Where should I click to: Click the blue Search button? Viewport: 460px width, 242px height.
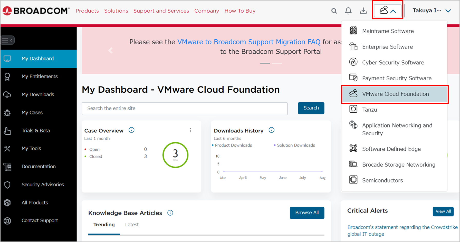[311, 108]
